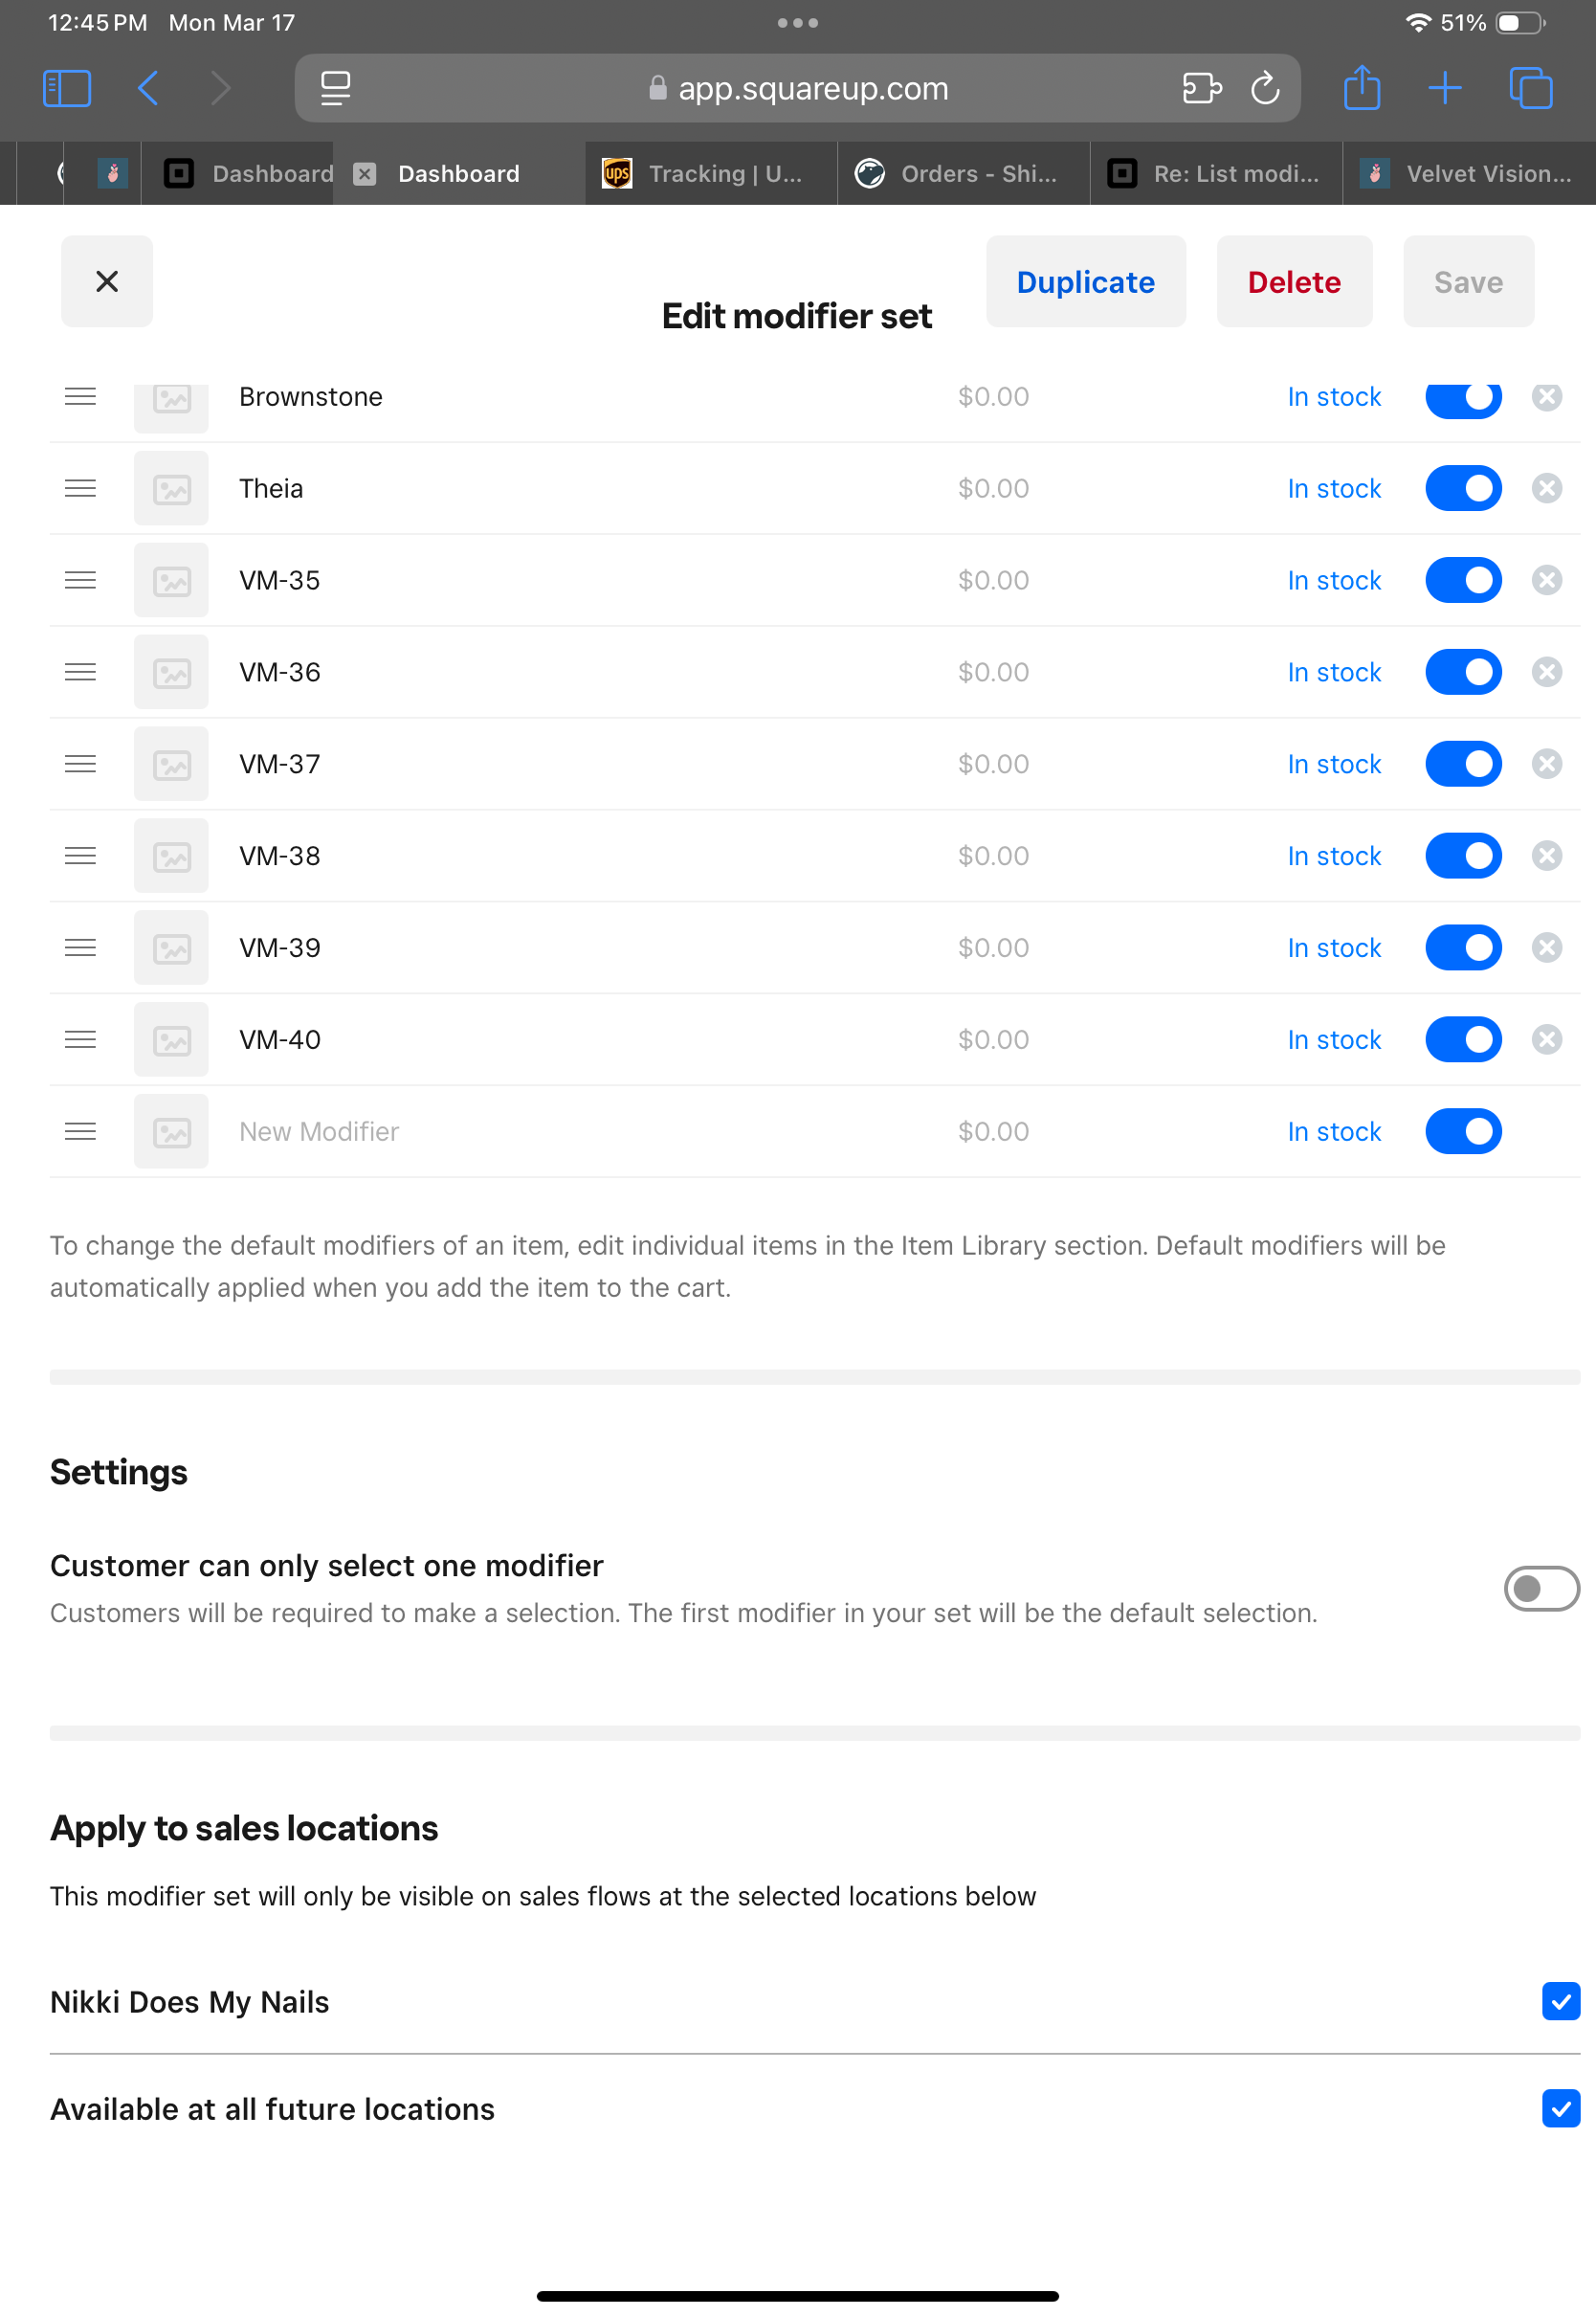Uncheck Available at all future locations
Viewport: 1596px width, 2316px height.
1560,2108
